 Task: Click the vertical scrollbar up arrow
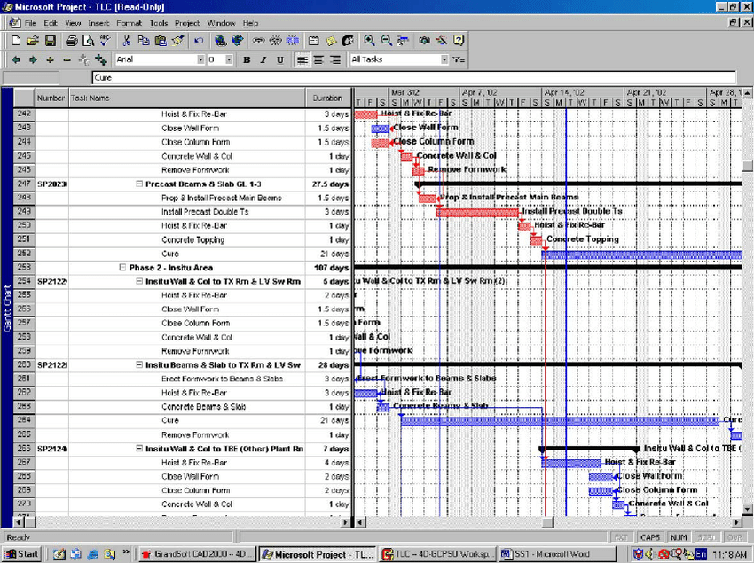(x=748, y=91)
